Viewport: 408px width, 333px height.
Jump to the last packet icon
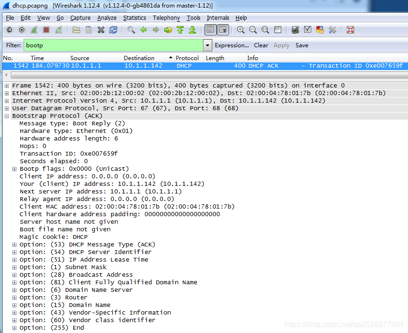[193, 30]
